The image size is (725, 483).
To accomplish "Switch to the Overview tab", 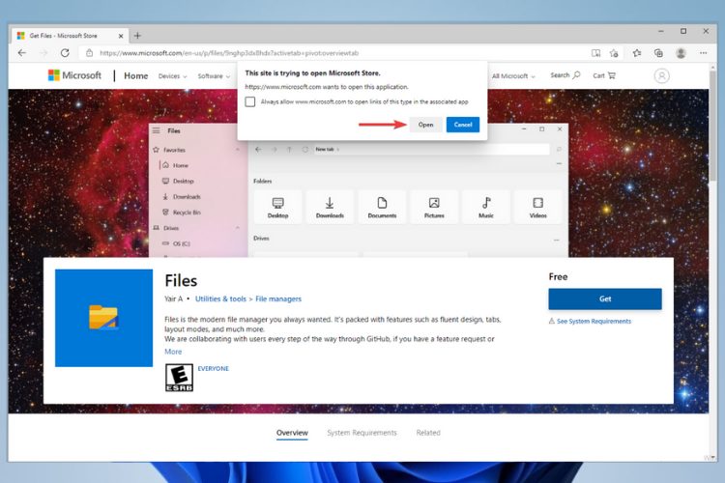I will 292,433.
